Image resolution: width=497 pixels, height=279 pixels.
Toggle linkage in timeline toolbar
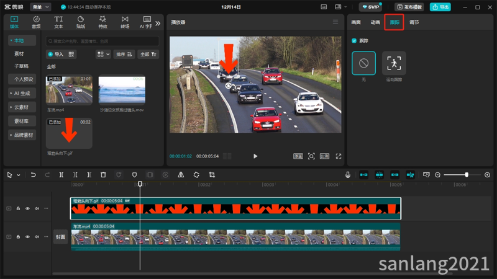tap(394, 175)
